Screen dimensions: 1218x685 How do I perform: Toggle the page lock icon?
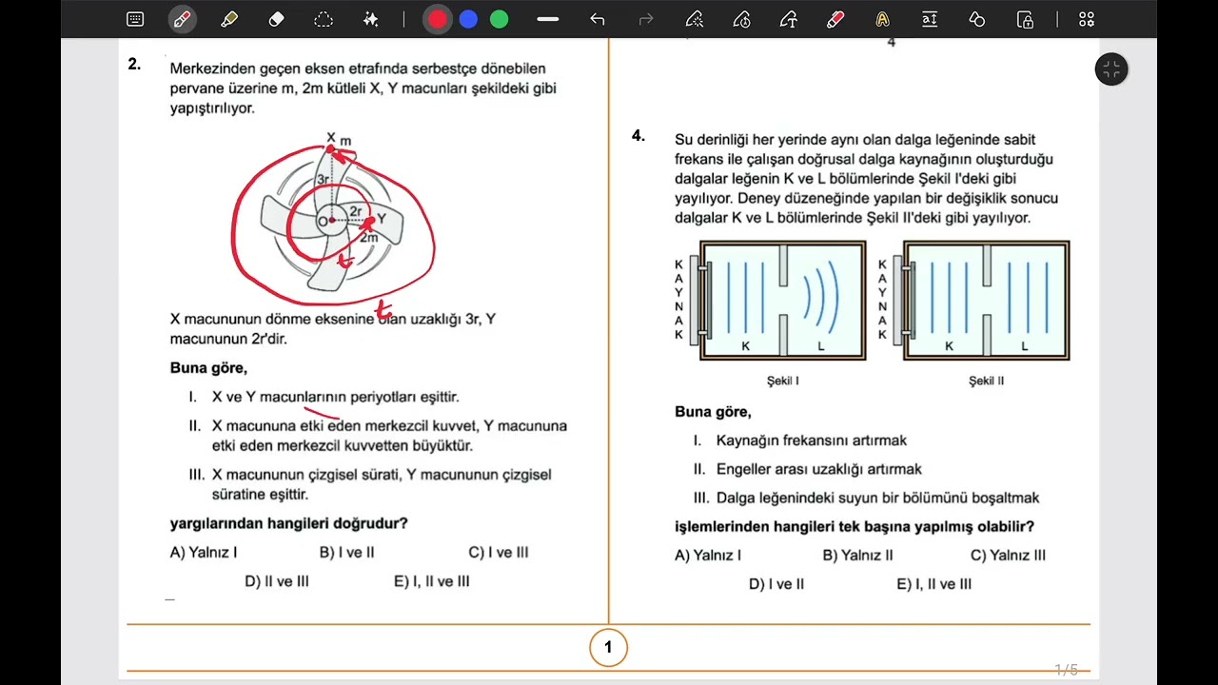[x=1025, y=19]
